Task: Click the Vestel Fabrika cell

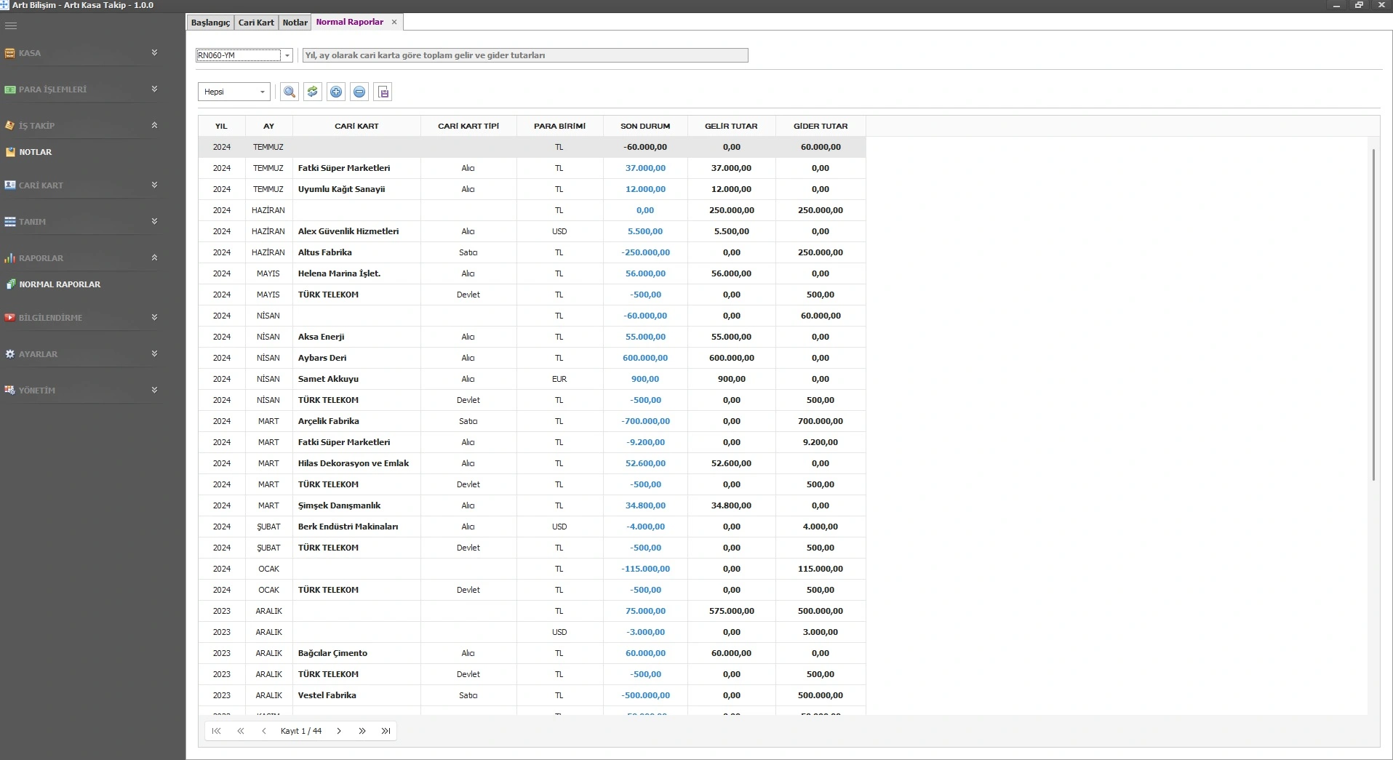Action: click(x=356, y=695)
